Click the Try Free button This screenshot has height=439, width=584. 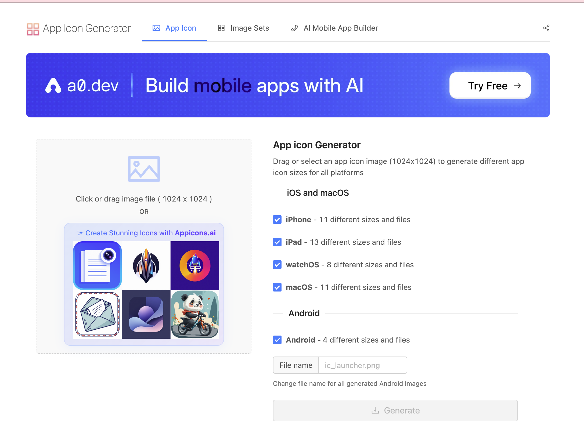pyautogui.click(x=490, y=86)
